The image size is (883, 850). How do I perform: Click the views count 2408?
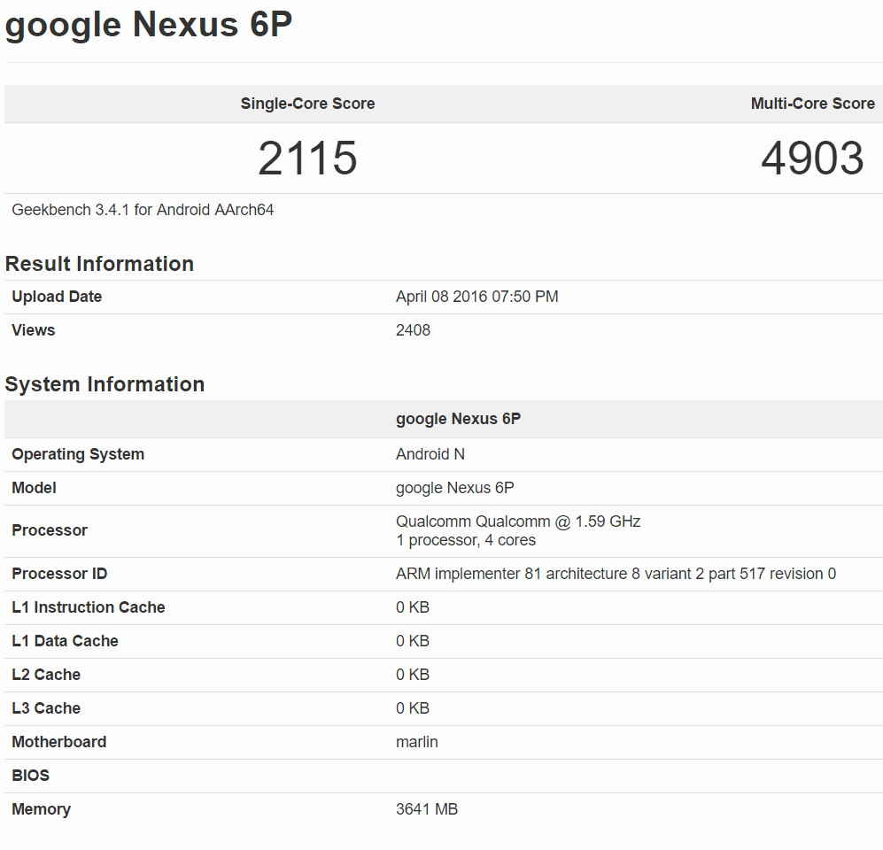click(x=413, y=330)
